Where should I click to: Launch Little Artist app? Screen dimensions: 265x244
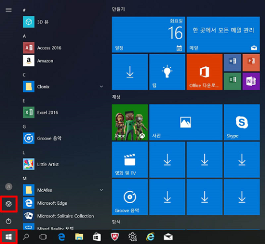pyautogui.click(x=62, y=164)
